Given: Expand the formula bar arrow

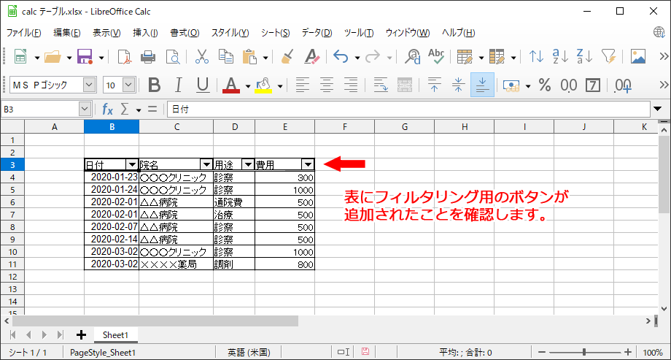Looking at the screenshot, I should tap(658, 110).
